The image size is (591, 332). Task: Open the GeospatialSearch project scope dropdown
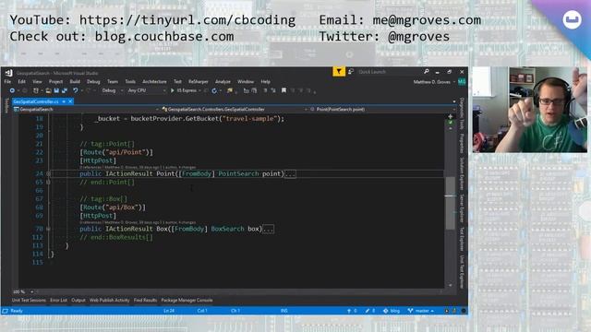(85, 110)
